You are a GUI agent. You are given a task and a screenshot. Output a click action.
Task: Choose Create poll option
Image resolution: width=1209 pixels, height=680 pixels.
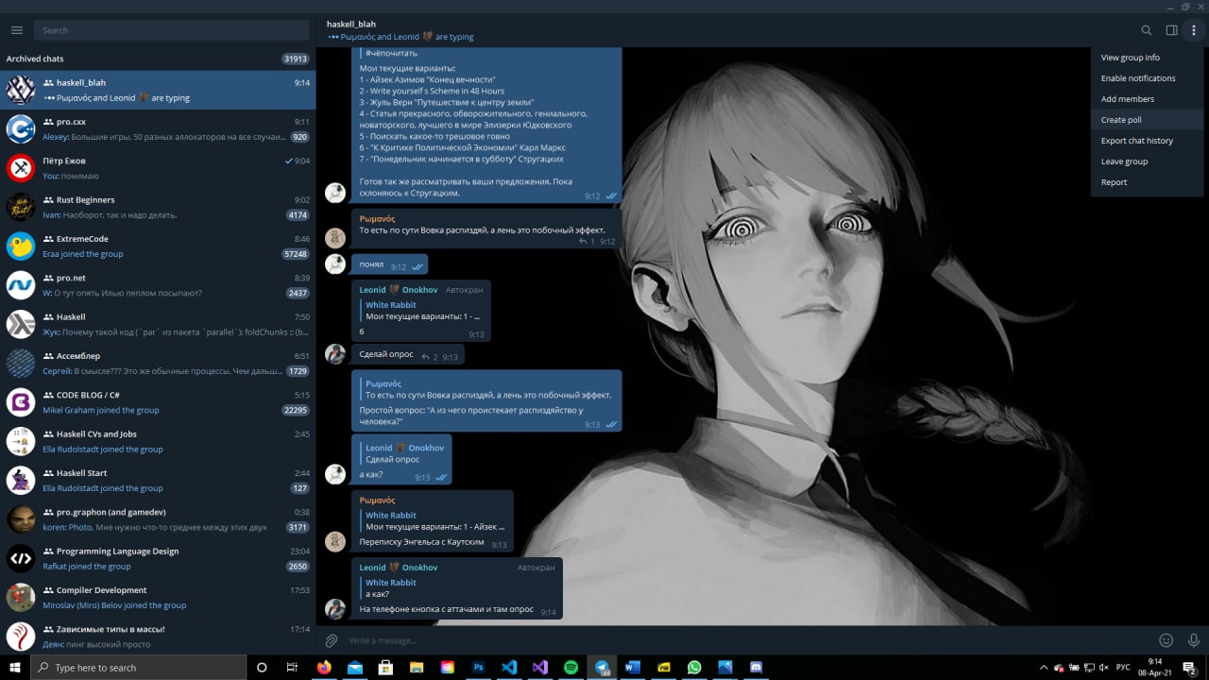tap(1147, 120)
